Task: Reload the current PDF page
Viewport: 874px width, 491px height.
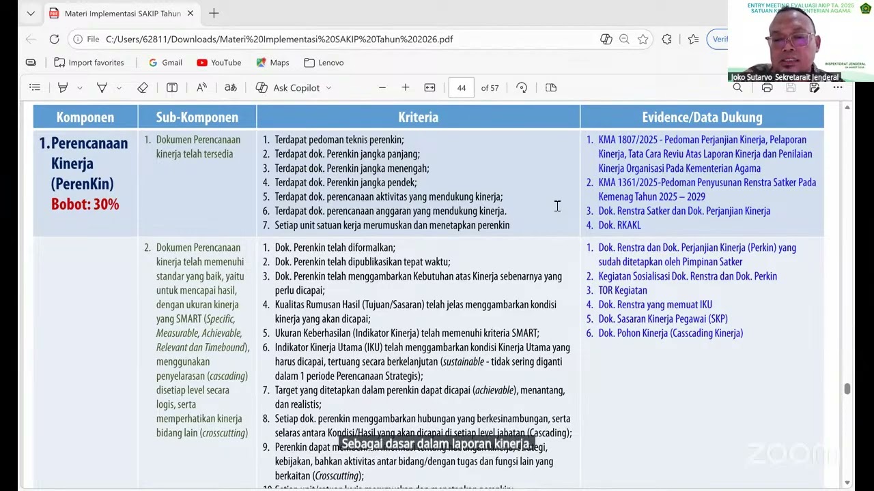Action: (x=54, y=39)
